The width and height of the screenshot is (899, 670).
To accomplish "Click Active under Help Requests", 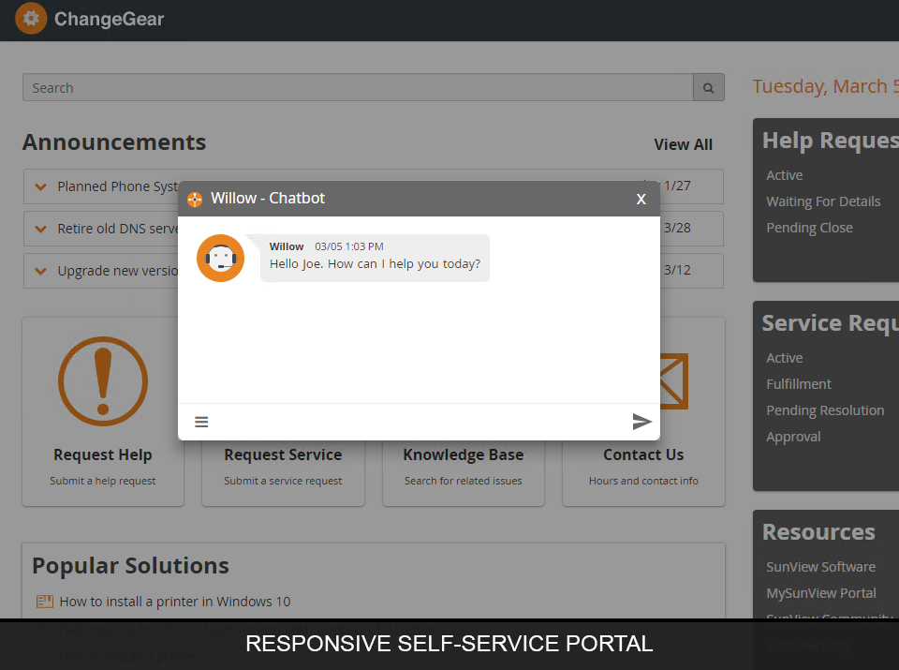I will [x=784, y=174].
